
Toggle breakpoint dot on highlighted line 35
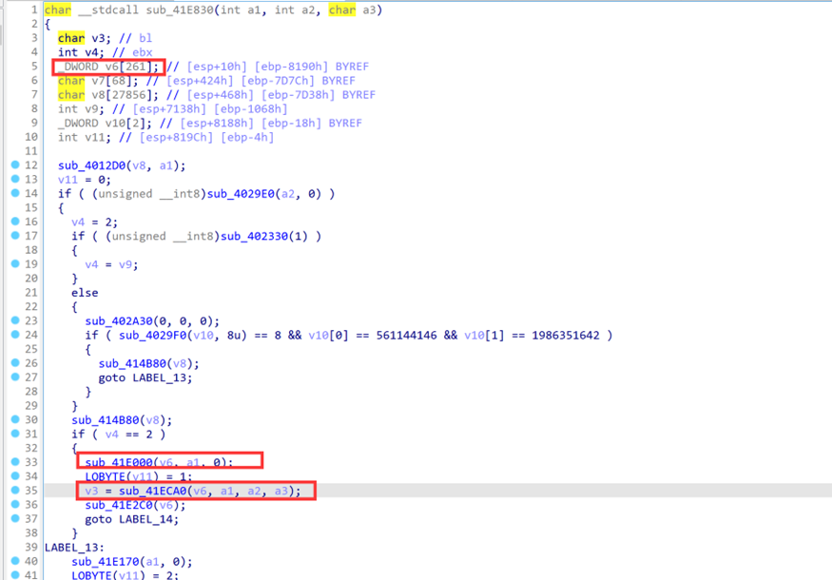14,491
